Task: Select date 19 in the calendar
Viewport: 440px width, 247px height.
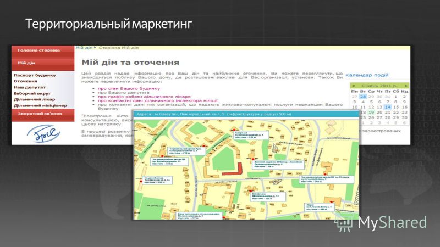Action: point(371,113)
